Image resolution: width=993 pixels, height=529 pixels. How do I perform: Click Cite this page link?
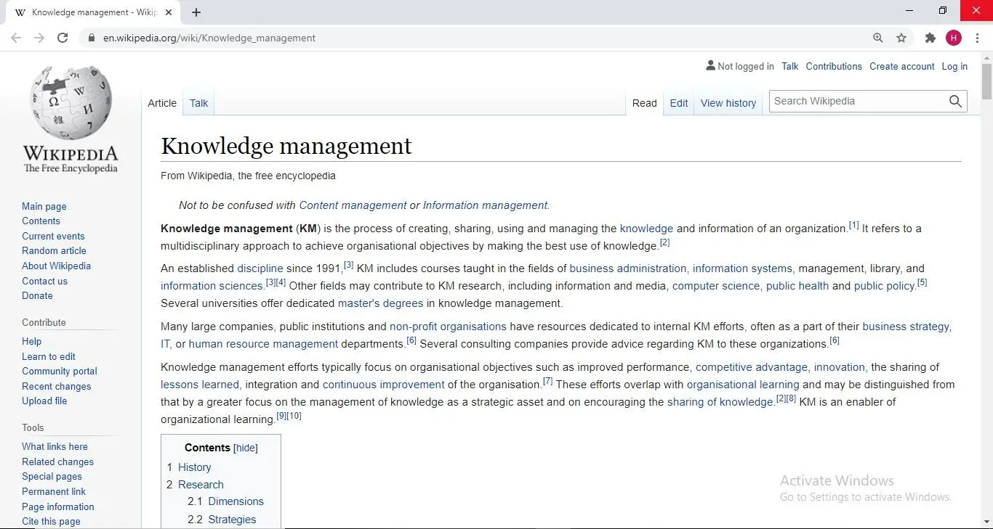tap(51, 521)
